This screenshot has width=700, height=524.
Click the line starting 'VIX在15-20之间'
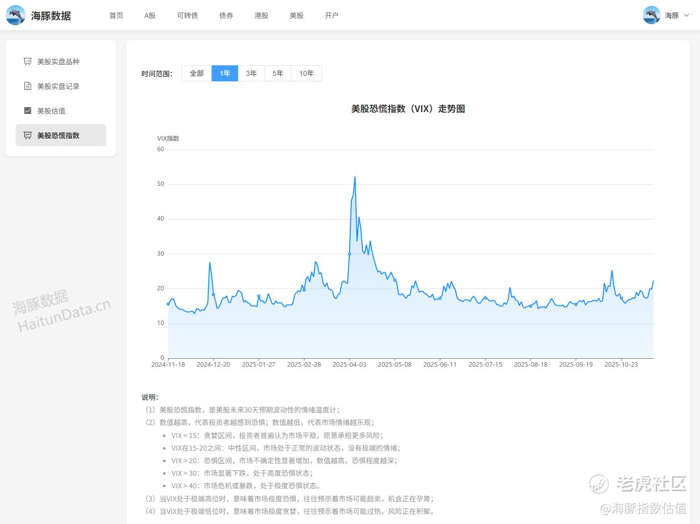286,448
